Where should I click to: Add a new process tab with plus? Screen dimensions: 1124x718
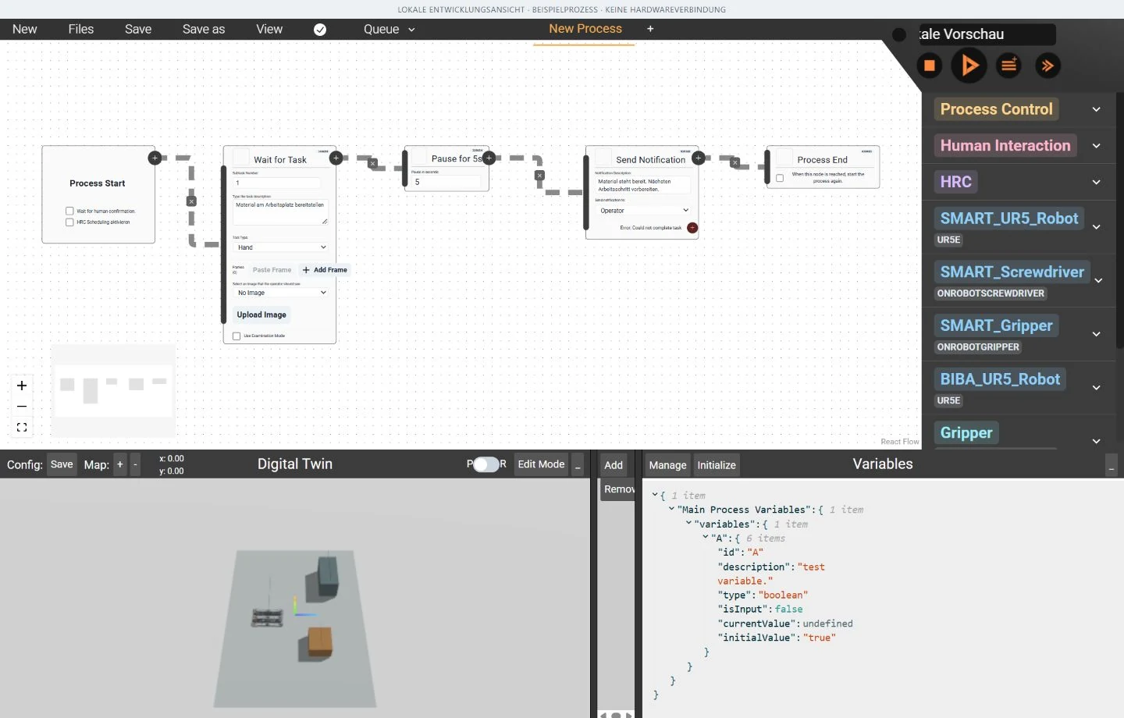650,29
